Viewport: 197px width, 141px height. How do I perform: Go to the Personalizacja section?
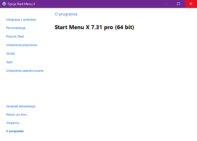tap(16, 28)
